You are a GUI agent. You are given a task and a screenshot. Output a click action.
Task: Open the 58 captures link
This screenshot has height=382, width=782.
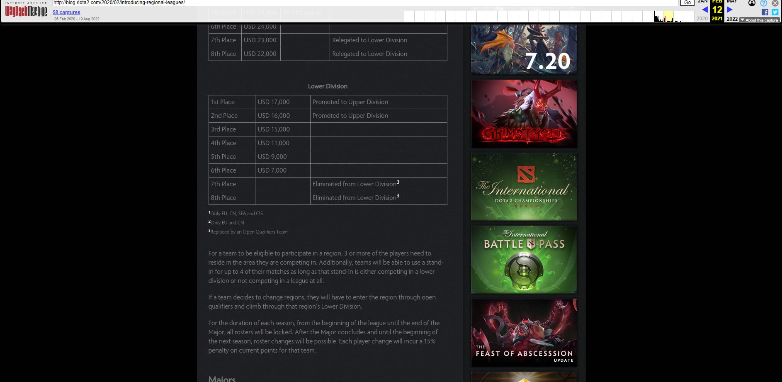coord(66,12)
